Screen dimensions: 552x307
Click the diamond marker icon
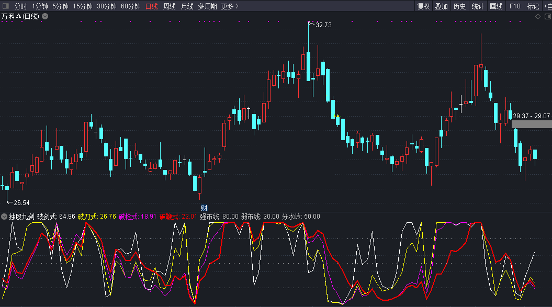pyautogui.click(x=538, y=17)
